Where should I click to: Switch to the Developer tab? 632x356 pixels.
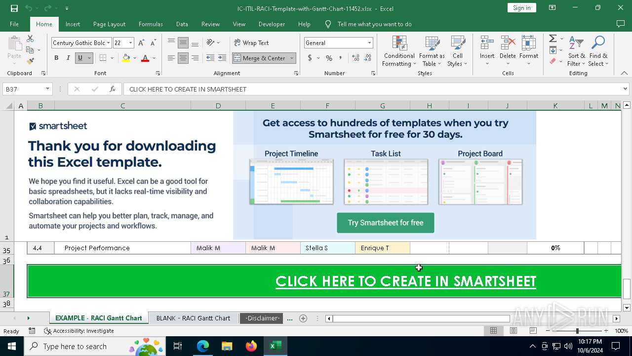pos(272,24)
